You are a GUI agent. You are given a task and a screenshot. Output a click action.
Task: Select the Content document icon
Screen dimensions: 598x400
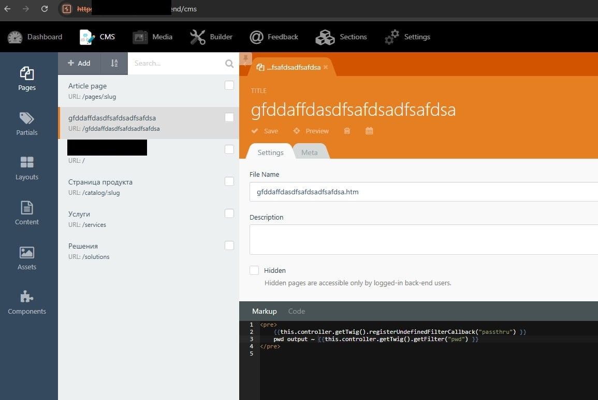(x=27, y=207)
